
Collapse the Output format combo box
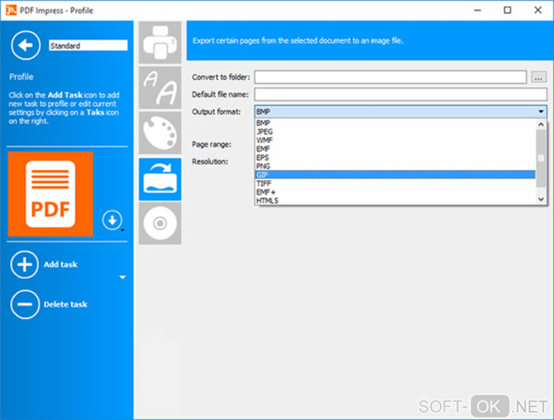pos(540,112)
